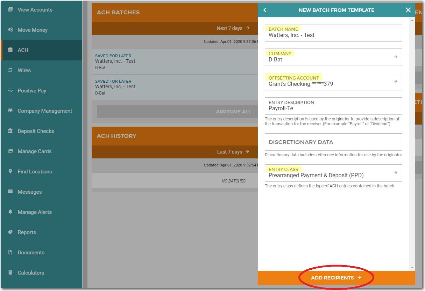The image size is (425, 291).
Task: Click into the Discretionary Data field
Action: 333,142
